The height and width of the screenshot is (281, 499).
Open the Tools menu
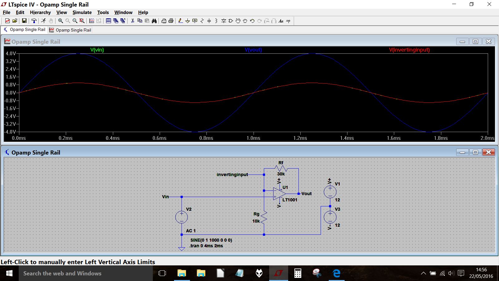point(103,12)
